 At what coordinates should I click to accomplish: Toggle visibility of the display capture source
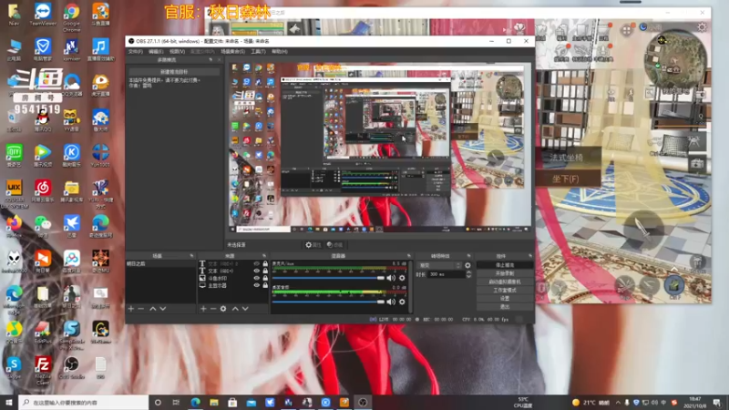coord(256,285)
